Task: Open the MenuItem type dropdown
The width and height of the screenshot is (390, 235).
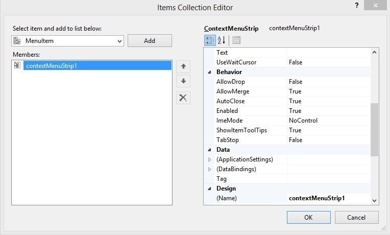Action: (119, 41)
